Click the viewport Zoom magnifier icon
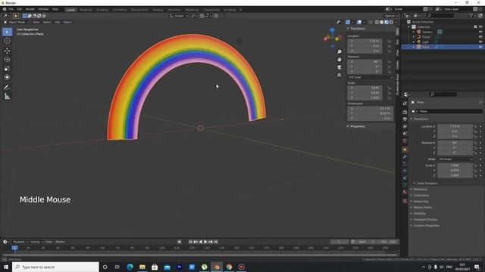Image resolution: width=485 pixels, height=272 pixels. pyautogui.click(x=339, y=52)
